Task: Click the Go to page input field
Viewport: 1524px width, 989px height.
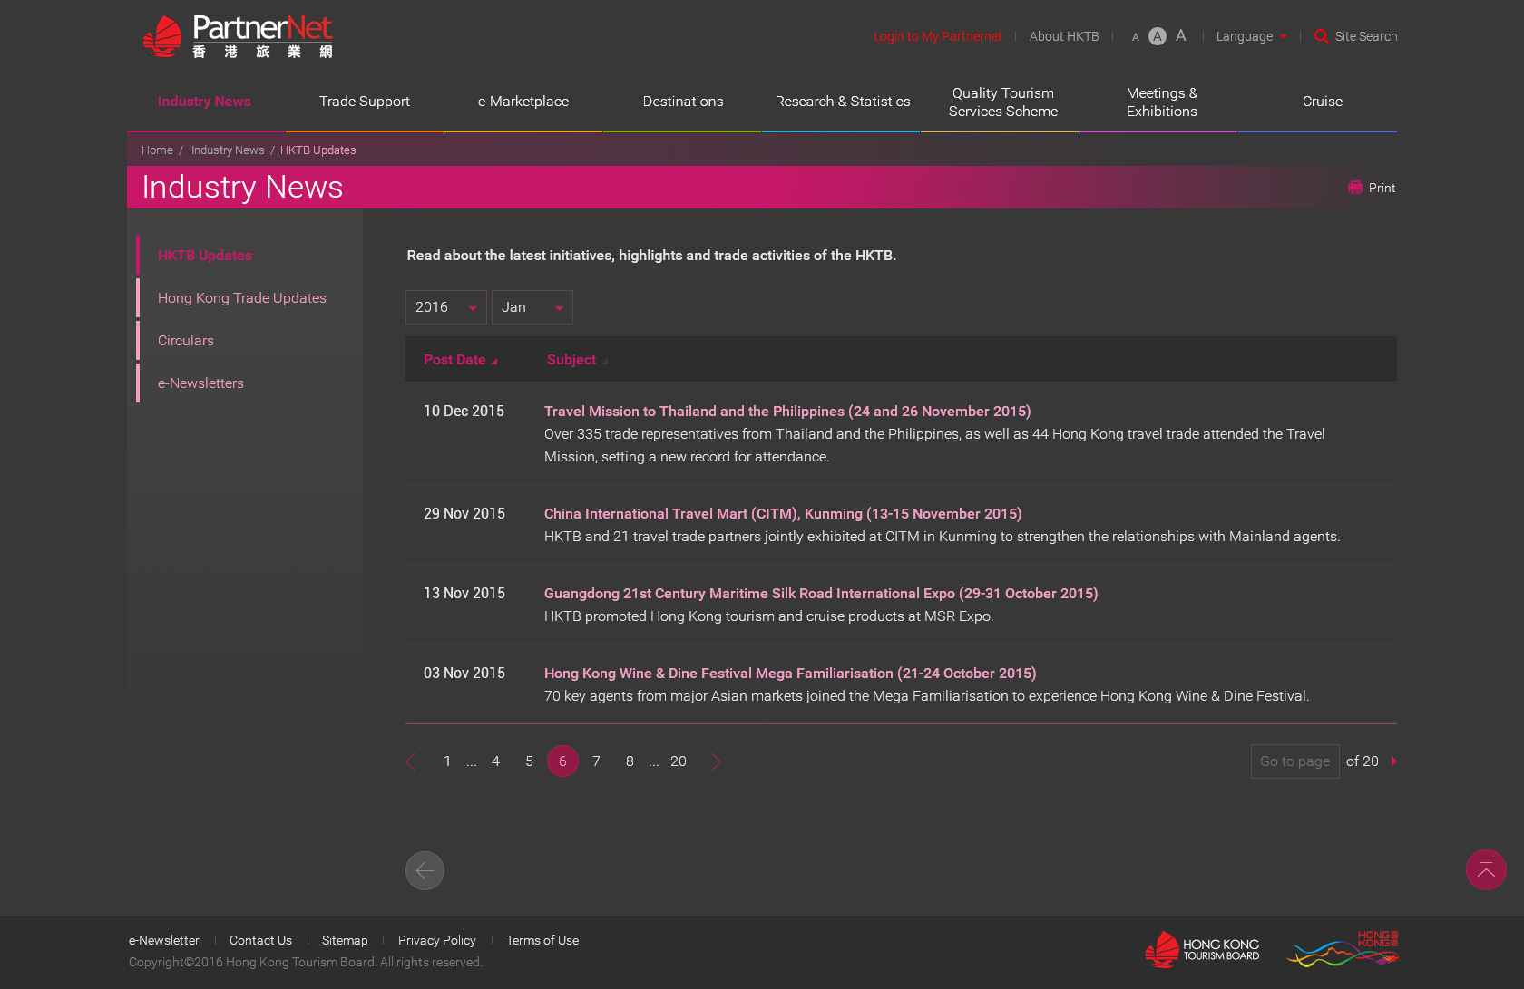Action: (1294, 761)
